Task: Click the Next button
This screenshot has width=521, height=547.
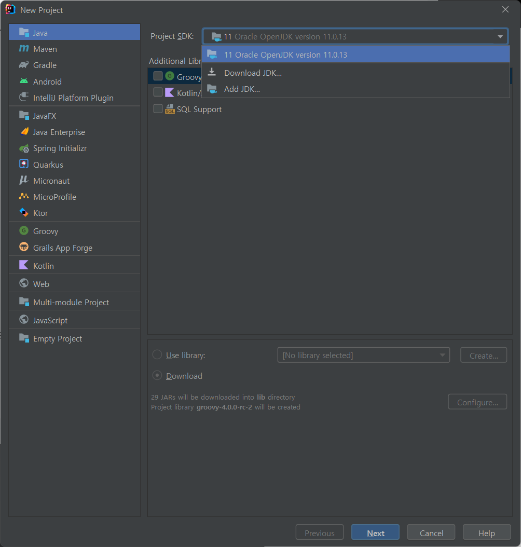Action: coord(375,533)
